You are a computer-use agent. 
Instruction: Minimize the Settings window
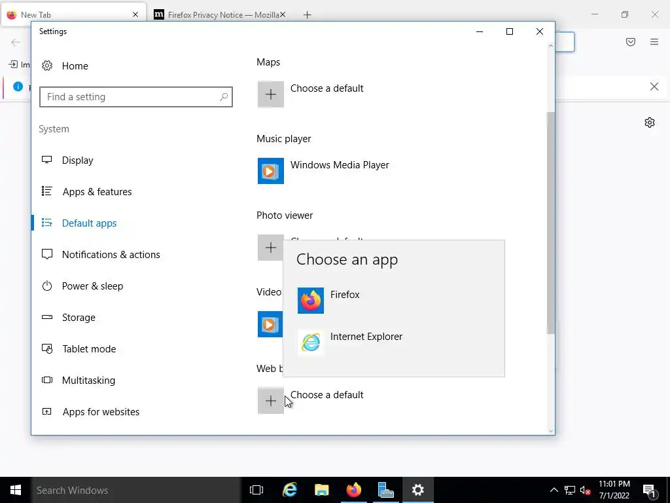480,31
